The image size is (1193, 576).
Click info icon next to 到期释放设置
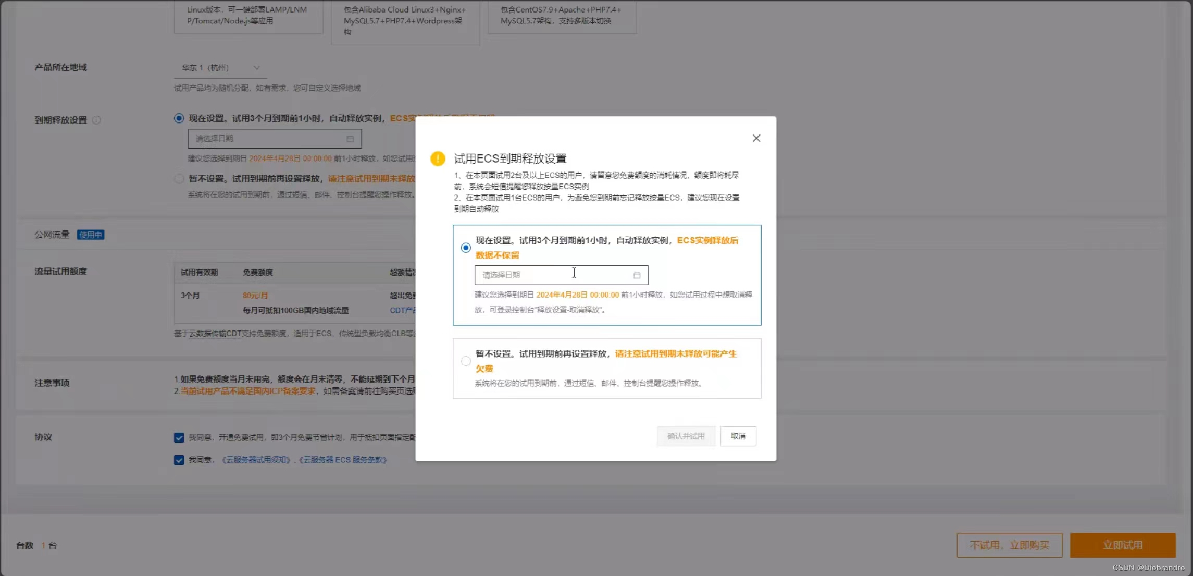[x=96, y=120]
